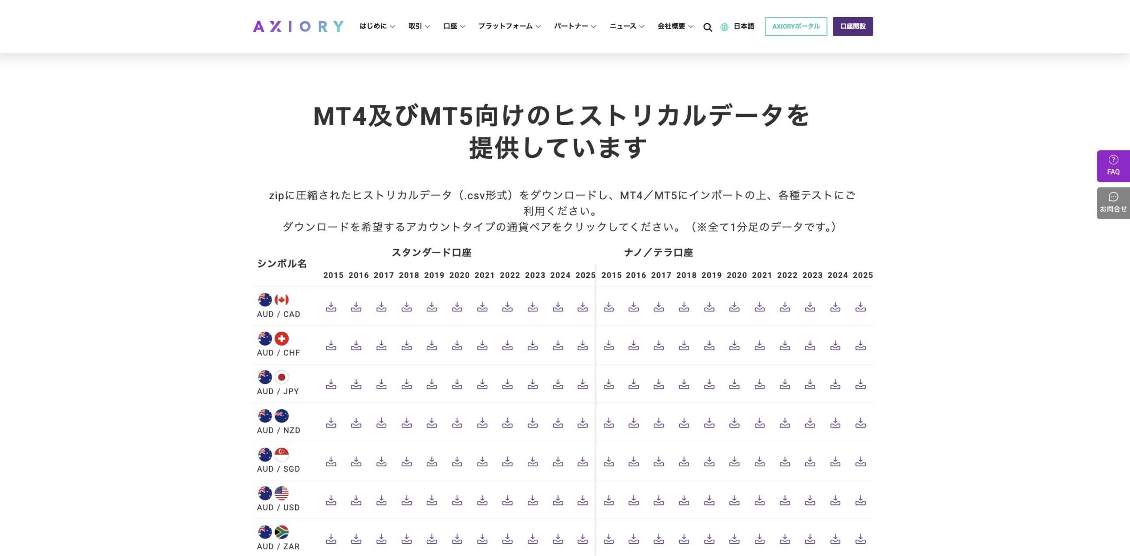This screenshot has width=1130, height=556.
Task: Expand the 取引 menu
Action: [x=419, y=26]
